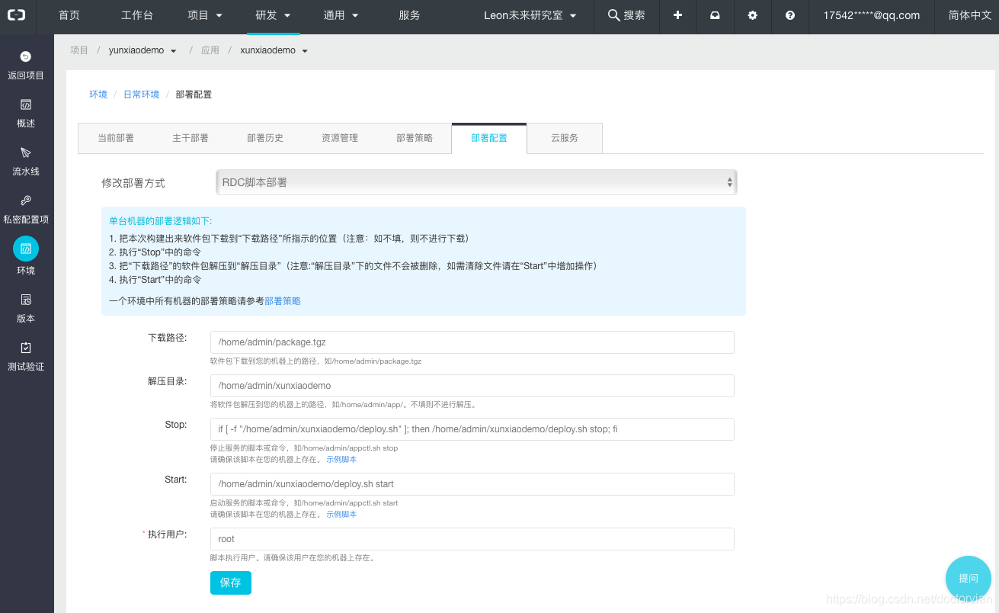Screen dimensions: 999x613
Task: Go to 首页 in the top menu
Action: click(69, 15)
